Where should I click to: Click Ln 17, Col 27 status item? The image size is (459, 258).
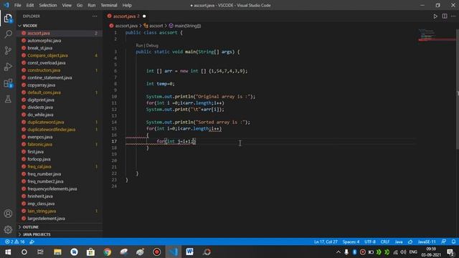coord(326,242)
